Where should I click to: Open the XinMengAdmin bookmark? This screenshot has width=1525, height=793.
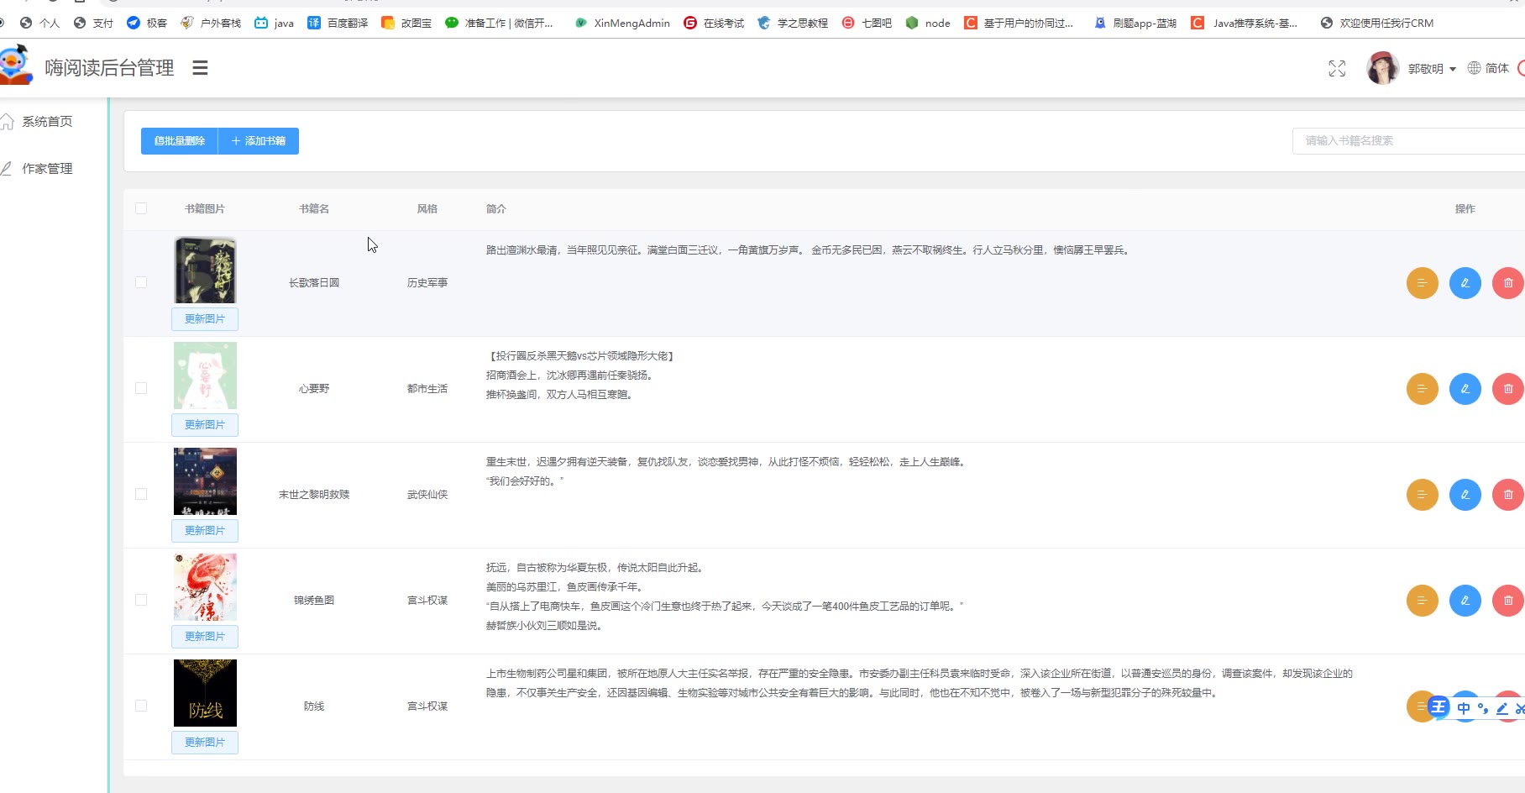click(x=622, y=23)
